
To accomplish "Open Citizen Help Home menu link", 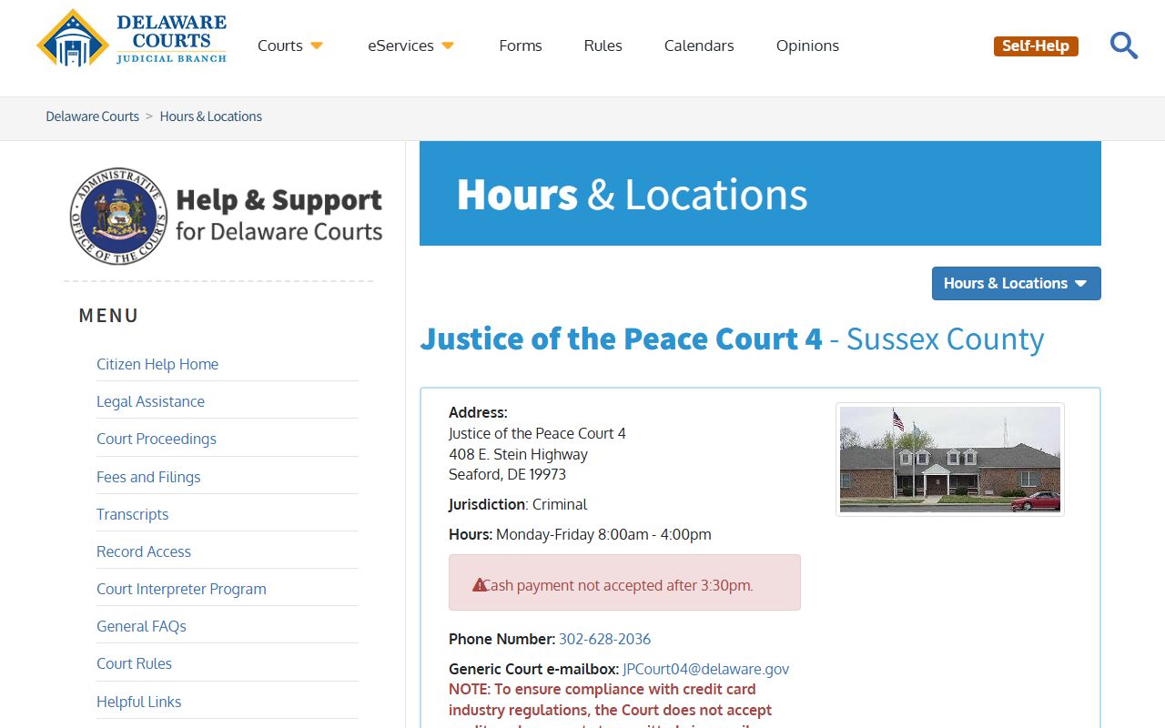I will point(157,364).
